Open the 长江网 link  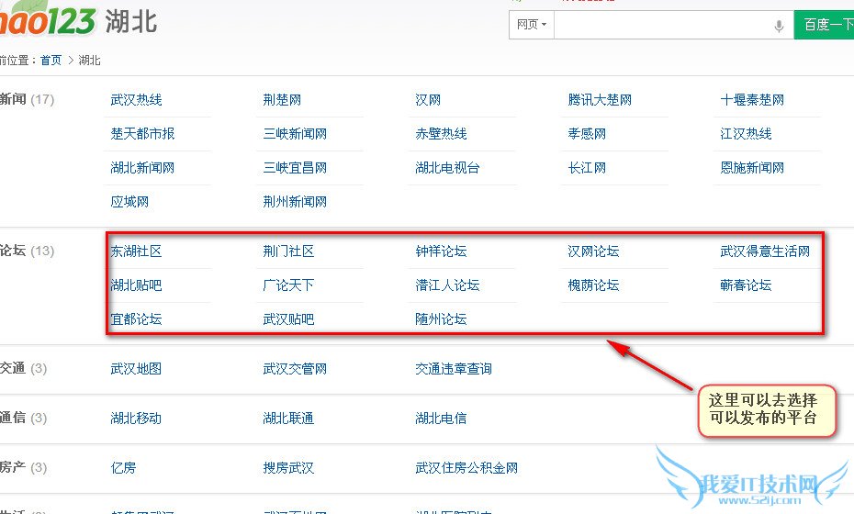tap(587, 168)
